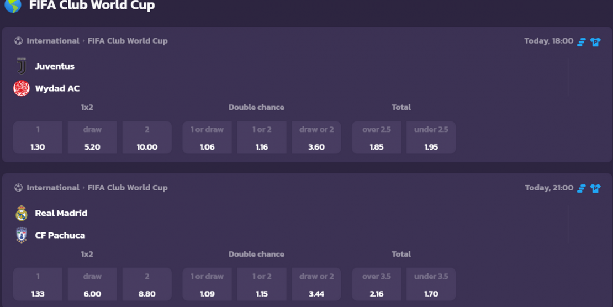Choose double chance 1 or draw at 1.06

(x=207, y=137)
